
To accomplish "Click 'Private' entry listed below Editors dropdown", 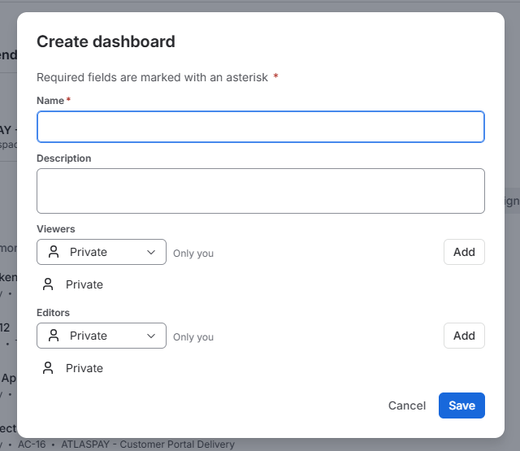I will tap(84, 368).
